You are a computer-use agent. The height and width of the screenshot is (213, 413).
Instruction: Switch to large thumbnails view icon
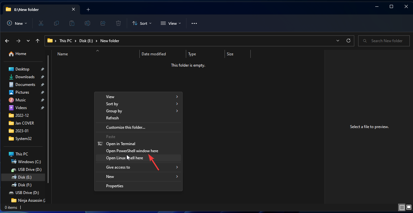(x=408, y=207)
